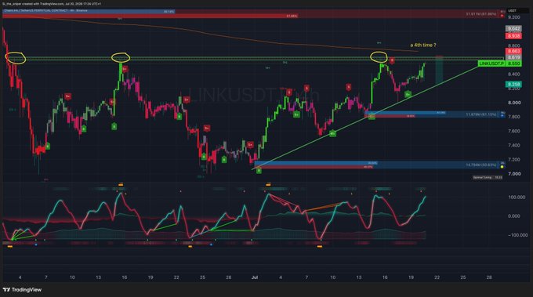Click the TradingView logo at bottom left
The image size is (533, 297).
click(22, 290)
